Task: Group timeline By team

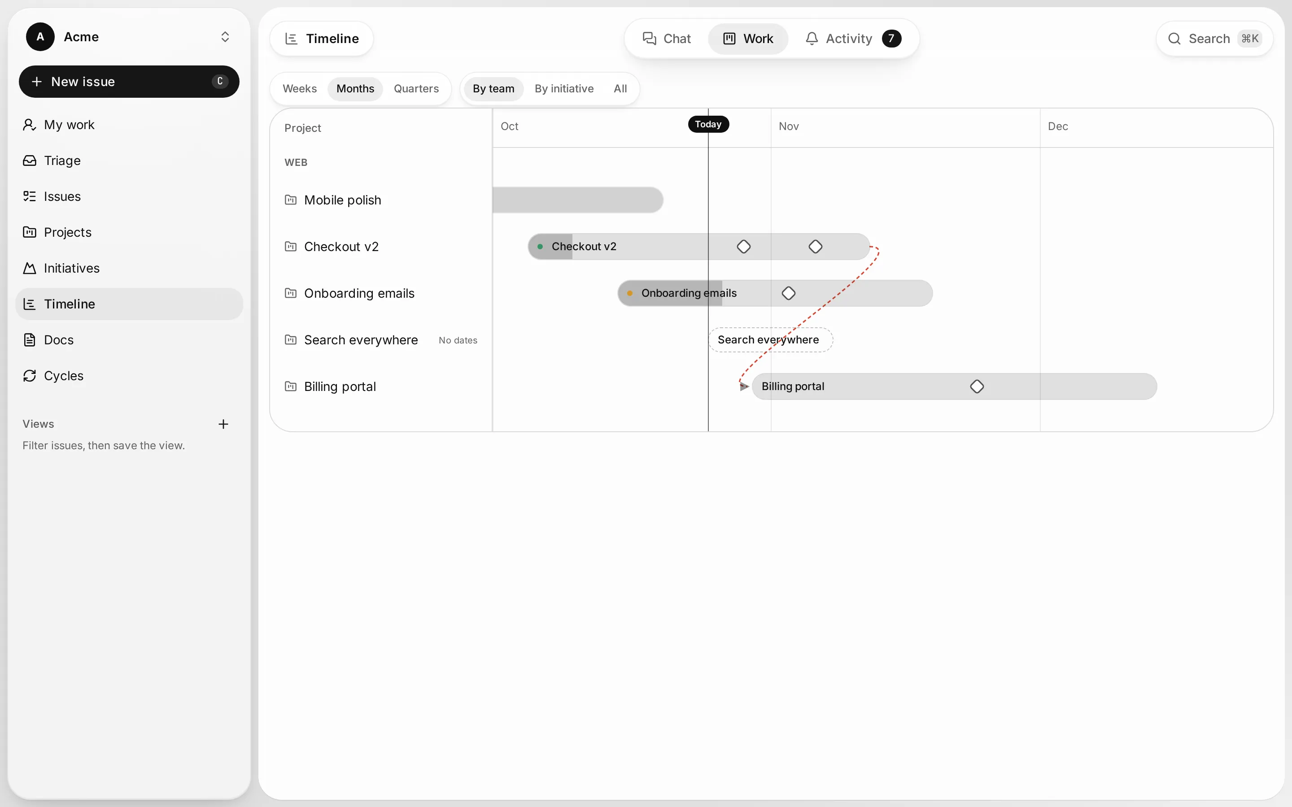Action: [x=493, y=89]
